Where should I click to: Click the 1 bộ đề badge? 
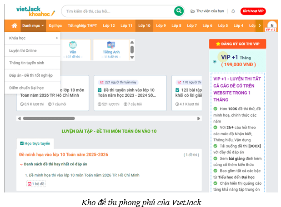[x=36, y=184]
